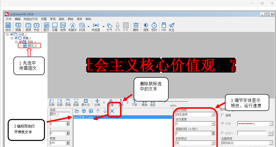
Task: Select the 图文_1 item in tree
Action: point(32,46)
